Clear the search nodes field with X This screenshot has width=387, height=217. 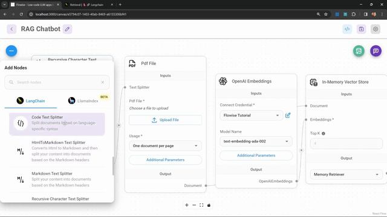(x=103, y=82)
